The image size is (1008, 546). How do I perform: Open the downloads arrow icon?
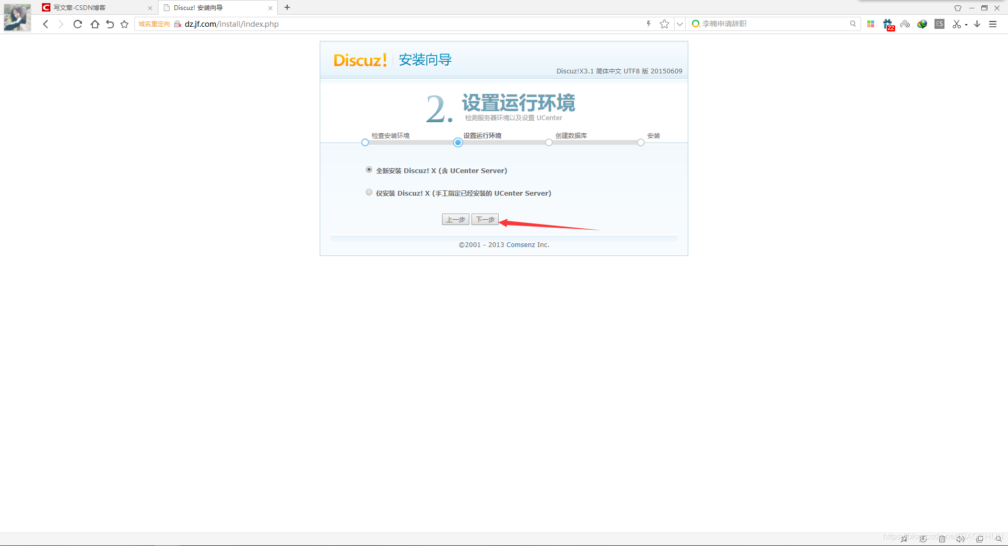tap(977, 24)
